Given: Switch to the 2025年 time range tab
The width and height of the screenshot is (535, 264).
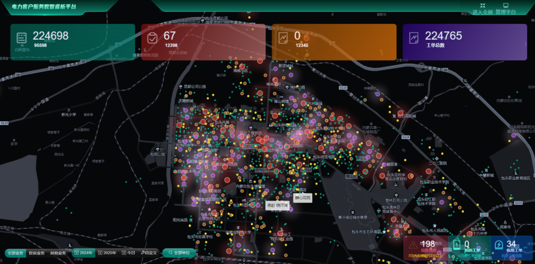Looking at the screenshot, I should (107, 253).
